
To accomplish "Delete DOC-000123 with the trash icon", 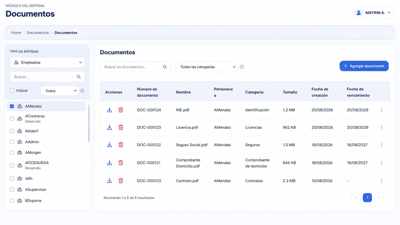I will (x=121, y=127).
